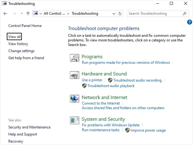Click Troubleshooting breadcrumb in address bar
The image size is (193, 145).
85,13
